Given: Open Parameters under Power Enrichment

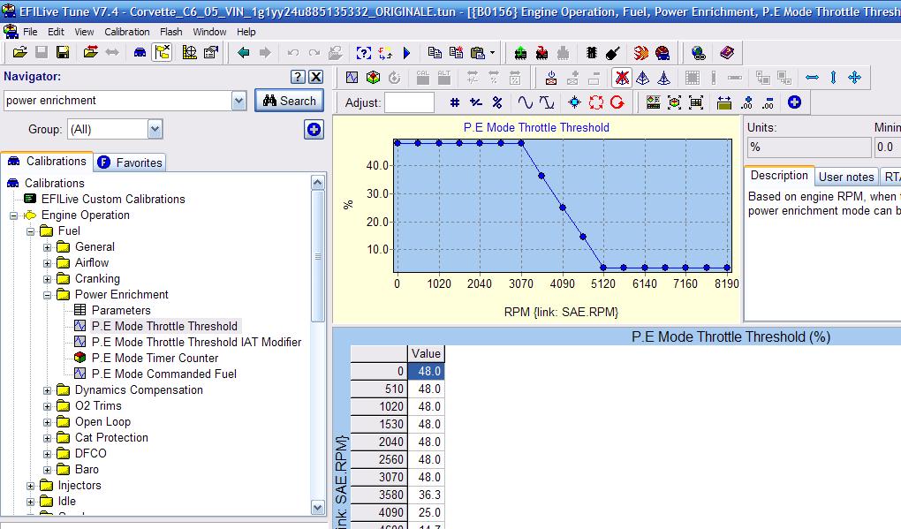Looking at the screenshot, I should coord(121,310).
